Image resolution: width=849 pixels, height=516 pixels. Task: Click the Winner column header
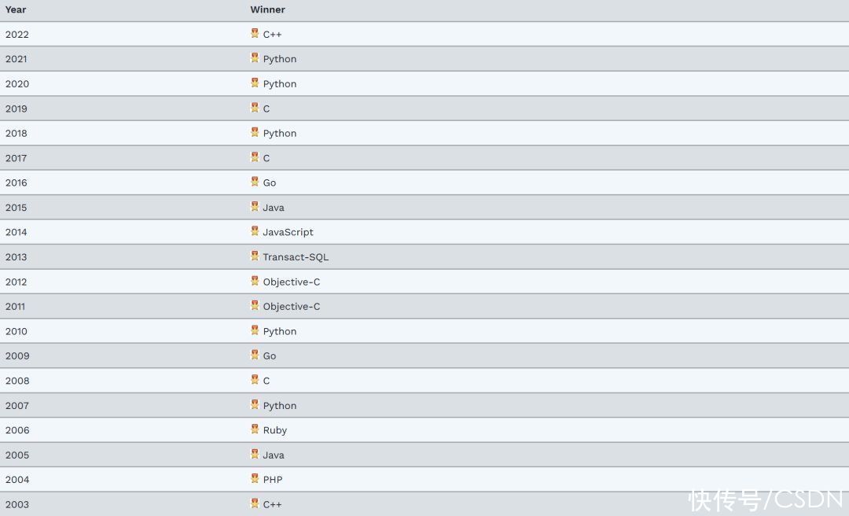(x=267, y=9)
